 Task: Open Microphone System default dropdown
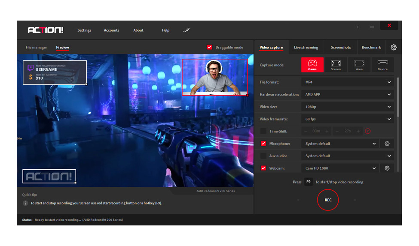pos(340,144)
